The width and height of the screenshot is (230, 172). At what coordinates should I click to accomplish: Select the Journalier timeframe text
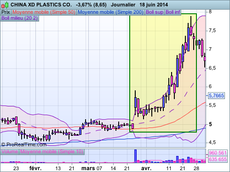pos(123,5)
